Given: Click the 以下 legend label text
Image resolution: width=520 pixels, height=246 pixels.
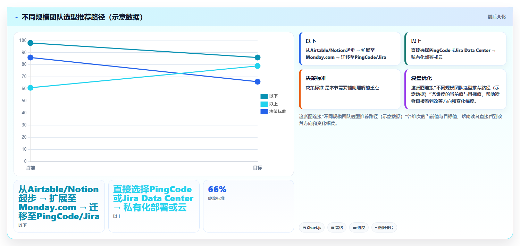Looking at the screenshot, I should 274,96.
